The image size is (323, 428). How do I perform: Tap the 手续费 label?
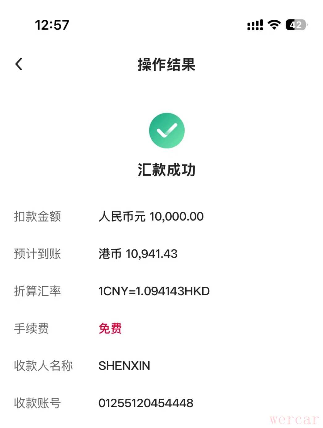31,328
